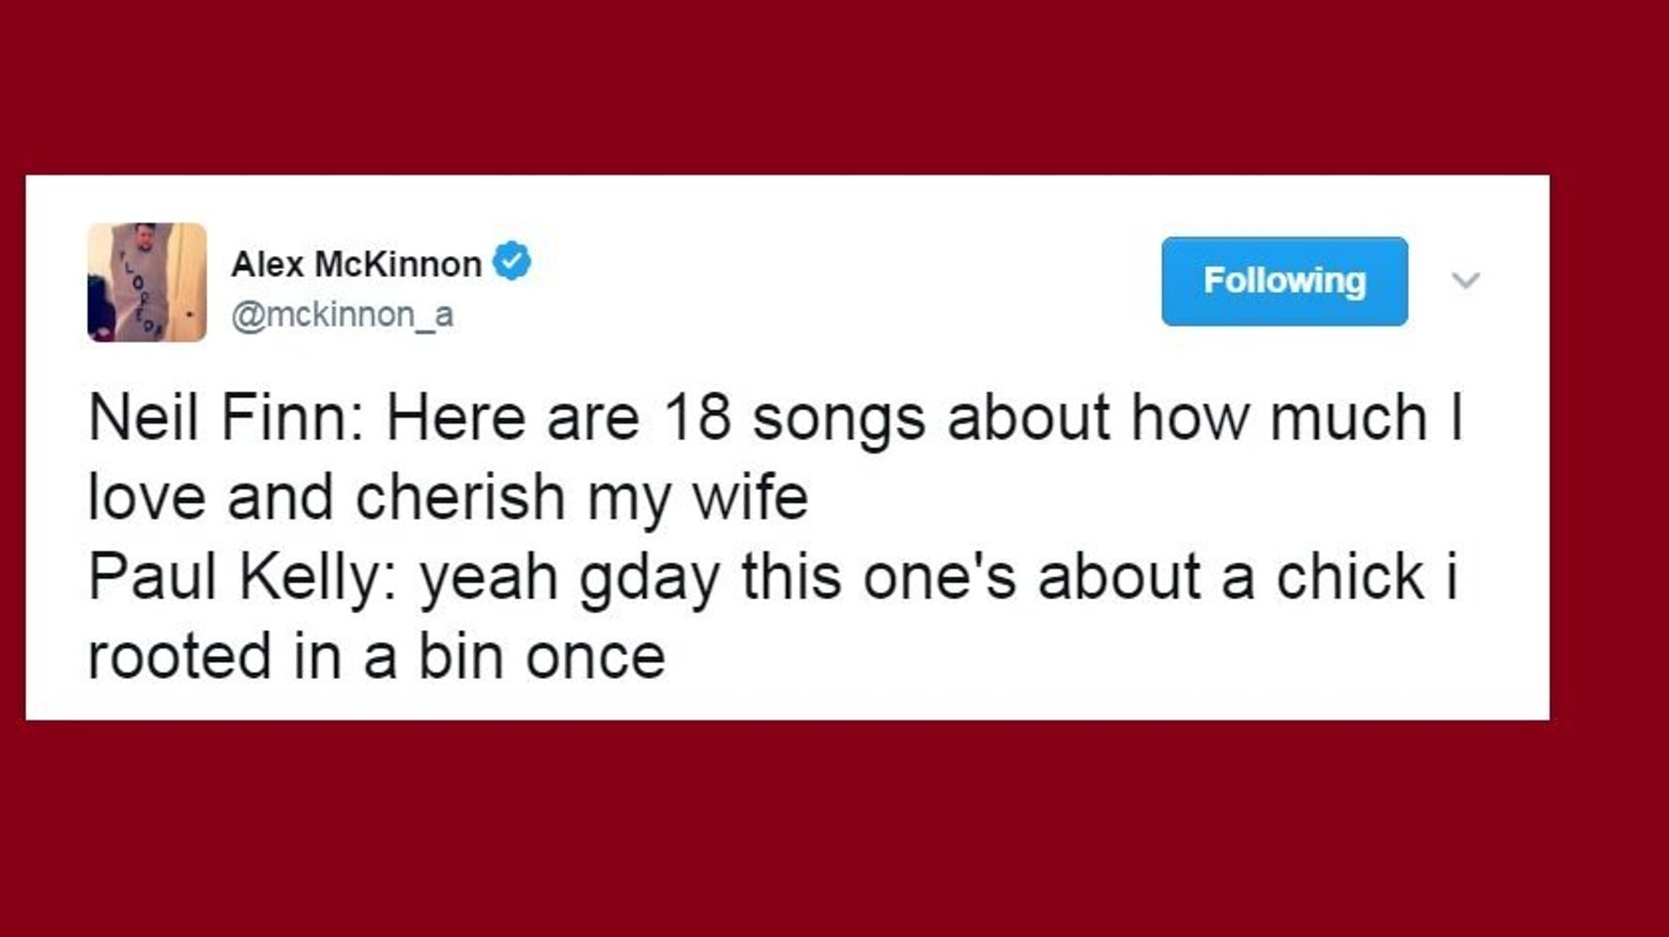Select the word "songs" in the tweet
The image size is (1669, 937).
pyautogui.click(x=838, y=420)
